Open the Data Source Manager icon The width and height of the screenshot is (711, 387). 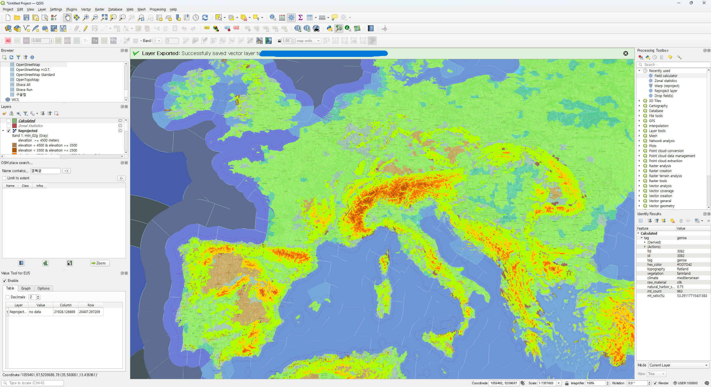[8, 28]
